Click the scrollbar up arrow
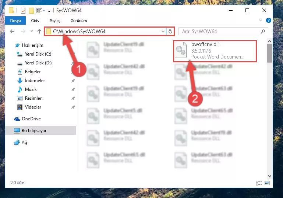Image resolution: width=283 pixels, height=198 pixels. pyautogui.click(x=269, y=41)
